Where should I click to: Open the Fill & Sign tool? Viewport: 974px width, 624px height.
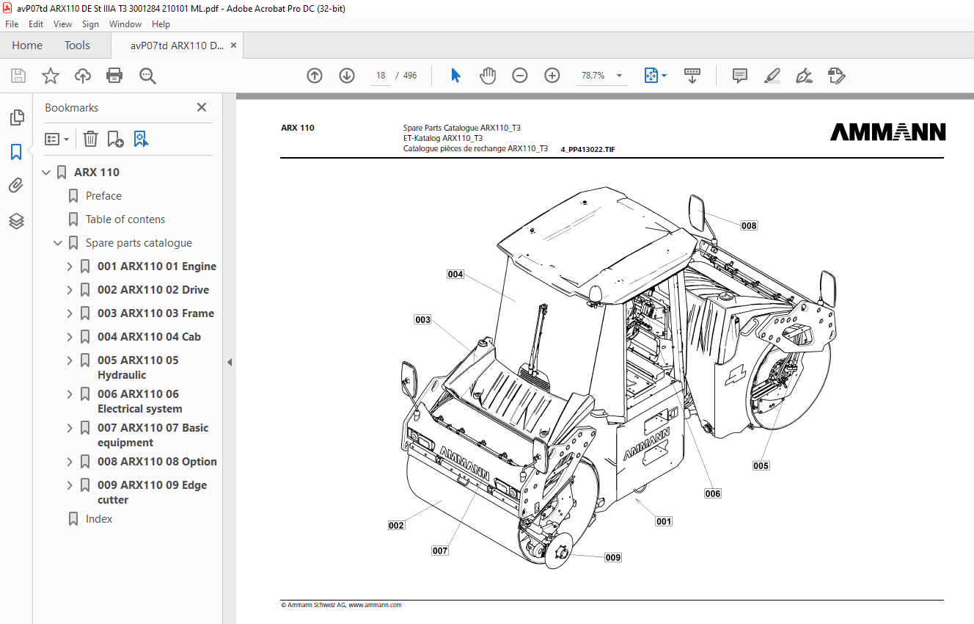(804, 76)
